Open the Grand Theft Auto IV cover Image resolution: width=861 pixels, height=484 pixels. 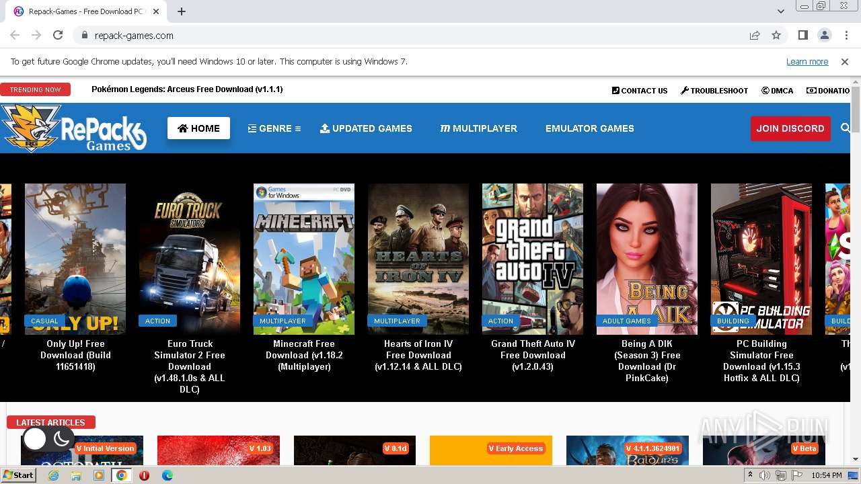pyautogui.click(x=533, y=259)
